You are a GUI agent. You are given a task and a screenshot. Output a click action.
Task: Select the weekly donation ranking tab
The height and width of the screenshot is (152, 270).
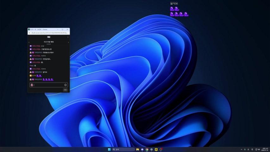pyautogui.click(x=49, y=42)
